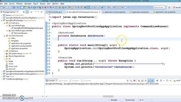The height and width of the screenshot is (102, 181).
Task: Open the Display Selected Console dropdown arrow
Action: tap(164, 80)
